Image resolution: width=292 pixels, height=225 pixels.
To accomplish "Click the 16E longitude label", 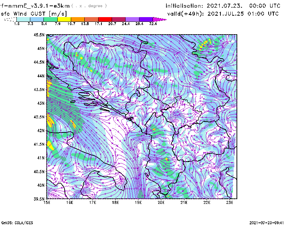I will [x=70, y=202].
